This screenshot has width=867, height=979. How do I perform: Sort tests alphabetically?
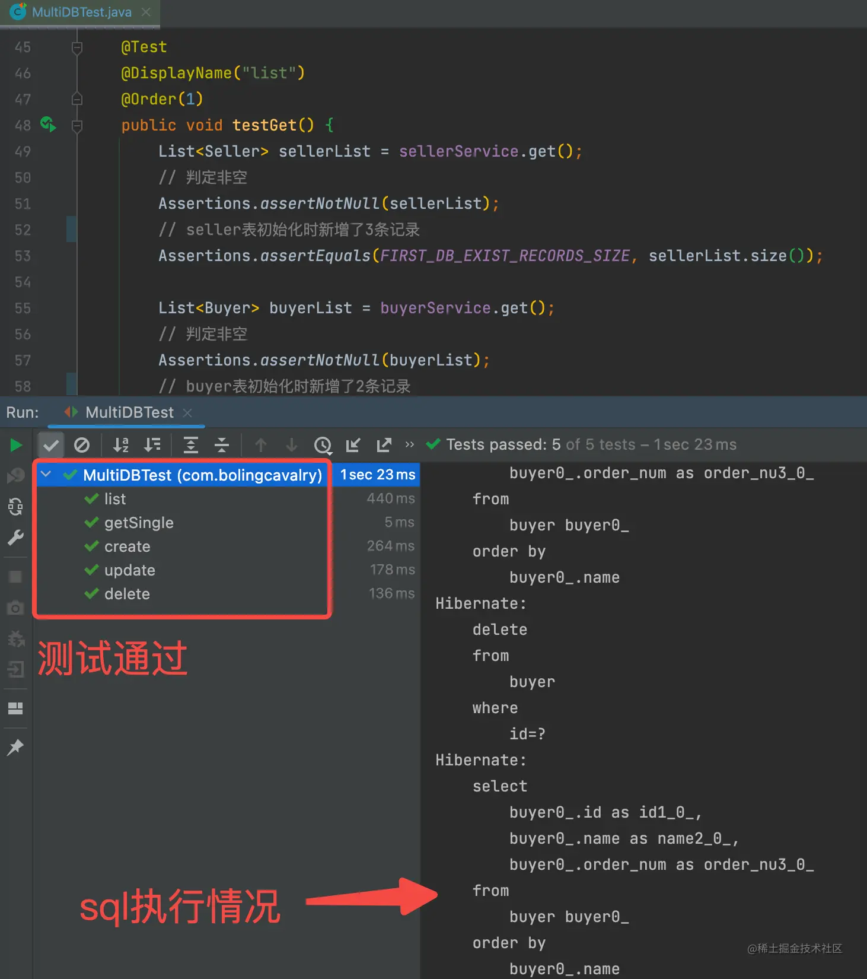[121, 445]
